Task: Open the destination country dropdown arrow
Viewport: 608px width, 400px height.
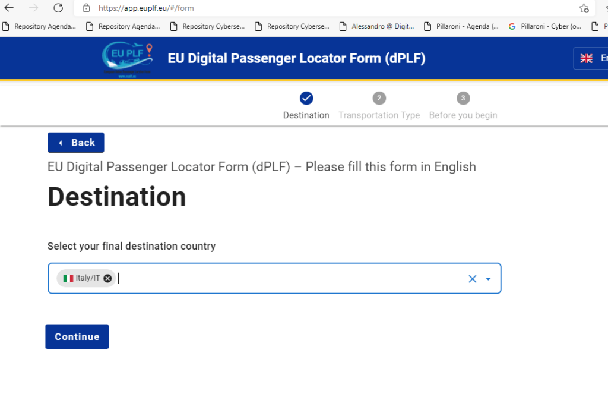Action: (488, 278)
